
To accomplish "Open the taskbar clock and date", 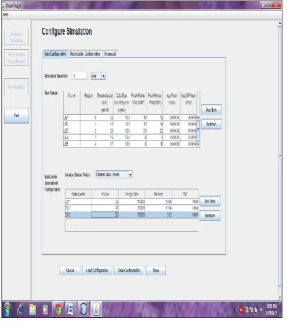I will click(x=271, y=310).
